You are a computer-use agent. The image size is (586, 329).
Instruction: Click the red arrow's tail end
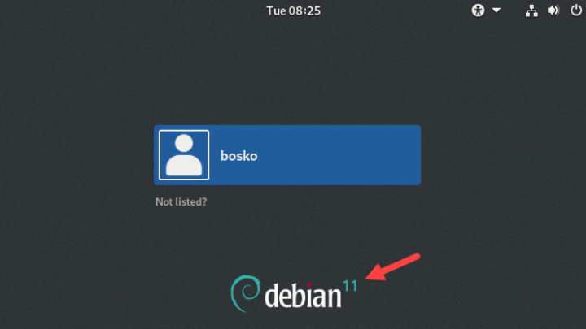(416, 257)
